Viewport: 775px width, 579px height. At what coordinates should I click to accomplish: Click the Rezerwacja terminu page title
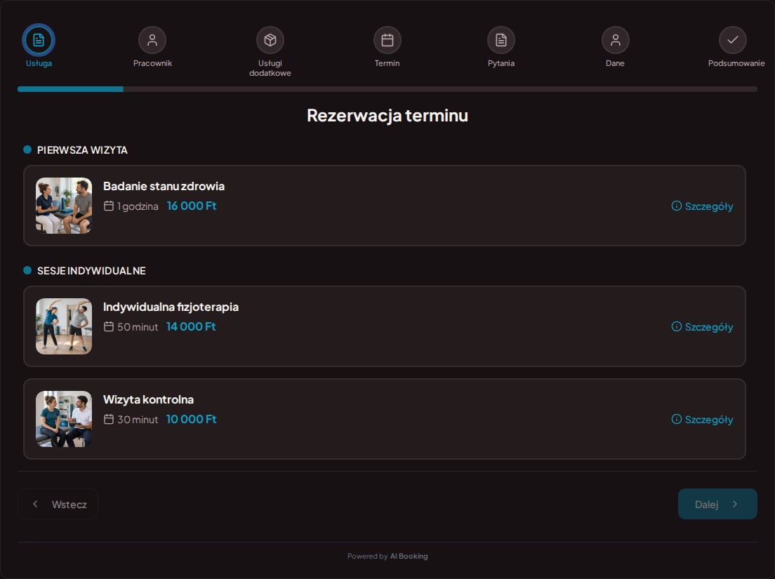click(x=387, y=116)
